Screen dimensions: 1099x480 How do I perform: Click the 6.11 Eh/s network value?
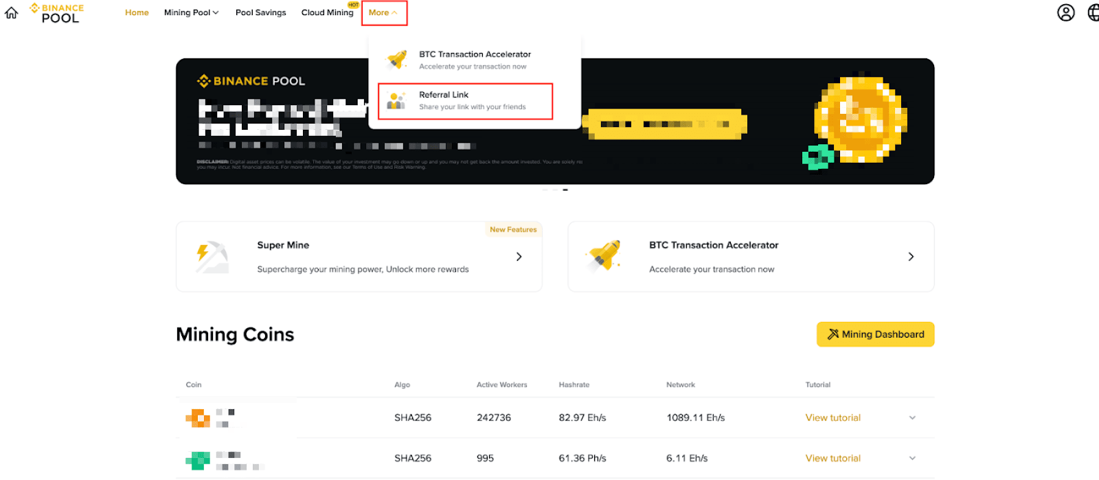pos(687,458)
